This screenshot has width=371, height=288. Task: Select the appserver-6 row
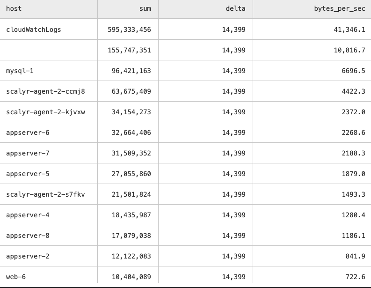(x=28, y=133)
